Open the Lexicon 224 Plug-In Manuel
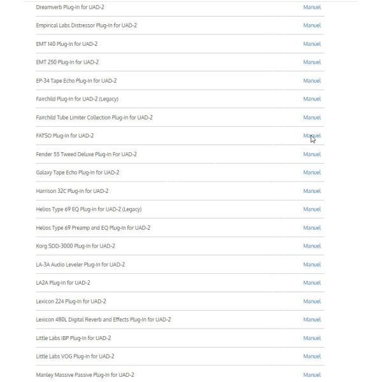This screenshot has width=382, height=382. 312,301
